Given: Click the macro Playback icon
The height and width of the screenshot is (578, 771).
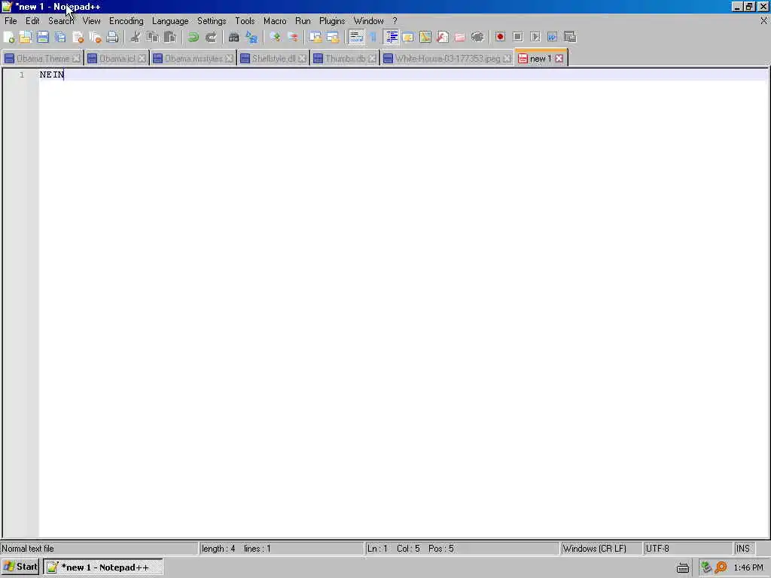Looking at the screenshot, I should tap(535, 37).
